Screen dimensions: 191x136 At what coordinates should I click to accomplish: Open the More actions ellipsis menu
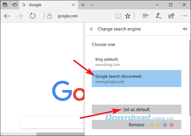pyautogui.click(x=185, y=16)
